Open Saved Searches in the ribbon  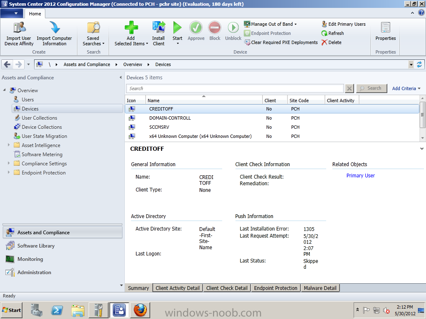[94, 34]
